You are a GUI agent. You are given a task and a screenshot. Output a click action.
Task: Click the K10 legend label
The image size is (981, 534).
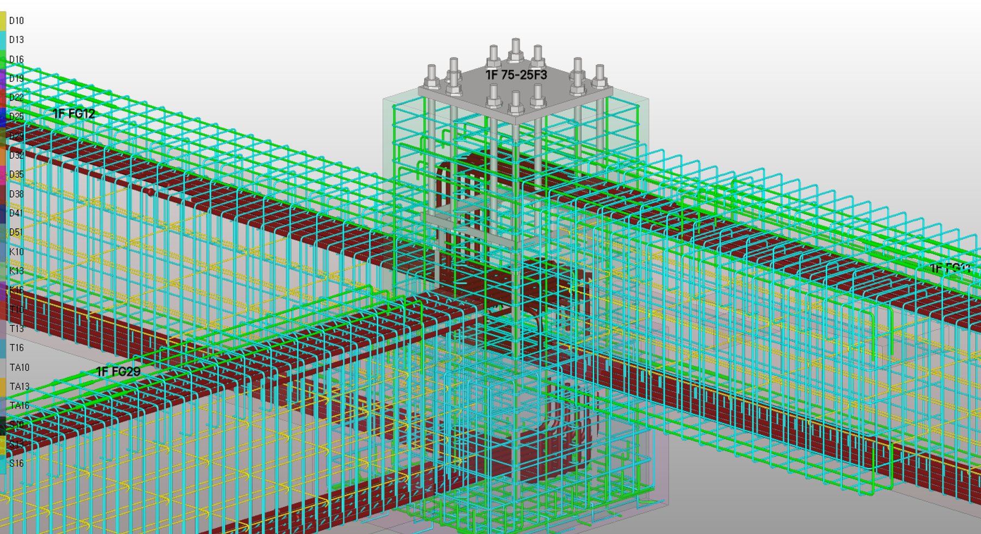pyautogui.click(x=16, y=251)
